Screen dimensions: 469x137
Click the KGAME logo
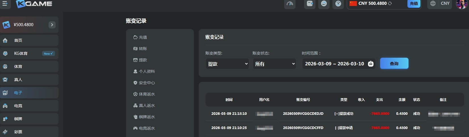(x=34, y=4)
